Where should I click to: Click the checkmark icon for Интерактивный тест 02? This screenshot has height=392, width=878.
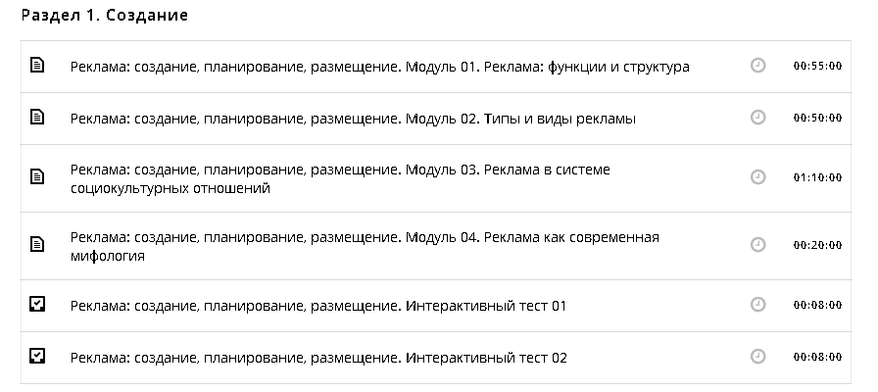point(37,356)
